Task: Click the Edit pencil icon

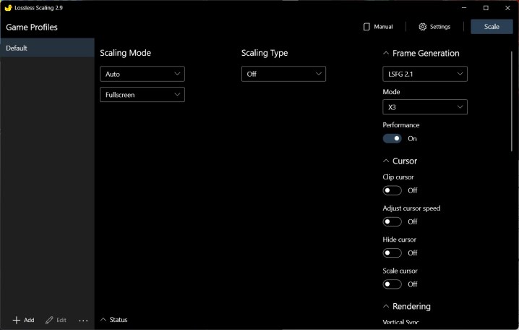Action: 50,320
